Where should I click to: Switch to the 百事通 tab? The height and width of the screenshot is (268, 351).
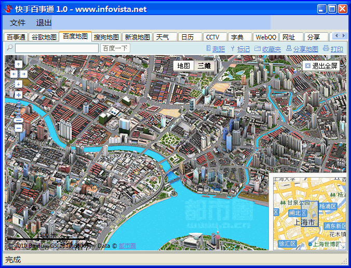(x=16, y=37)
